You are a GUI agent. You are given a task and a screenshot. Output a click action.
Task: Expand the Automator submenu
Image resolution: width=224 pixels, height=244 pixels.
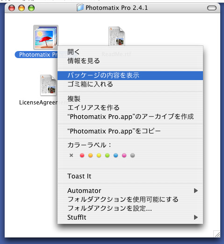[x=130, y=191]
